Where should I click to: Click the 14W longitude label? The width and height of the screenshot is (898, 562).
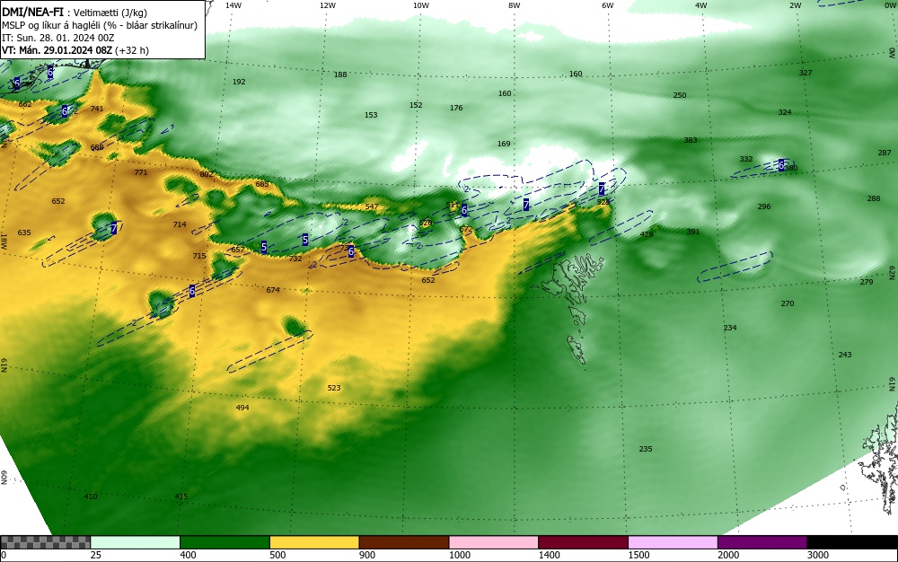(233, 5)
